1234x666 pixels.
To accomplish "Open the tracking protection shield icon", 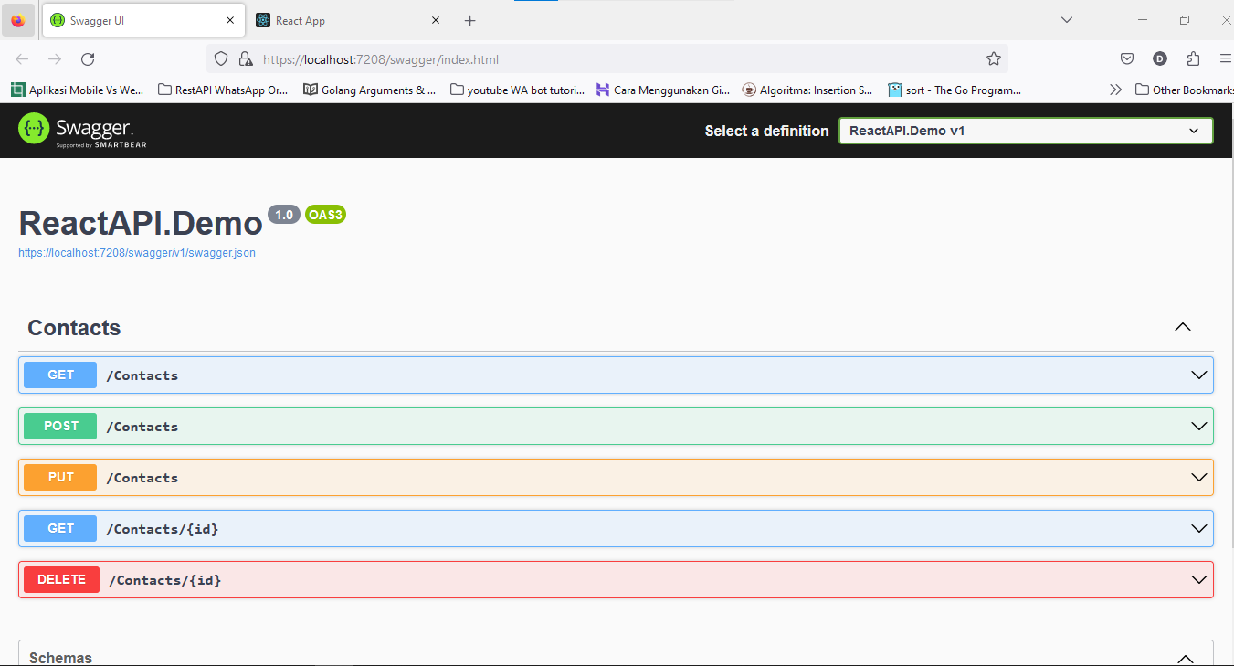I will point(221,59).
